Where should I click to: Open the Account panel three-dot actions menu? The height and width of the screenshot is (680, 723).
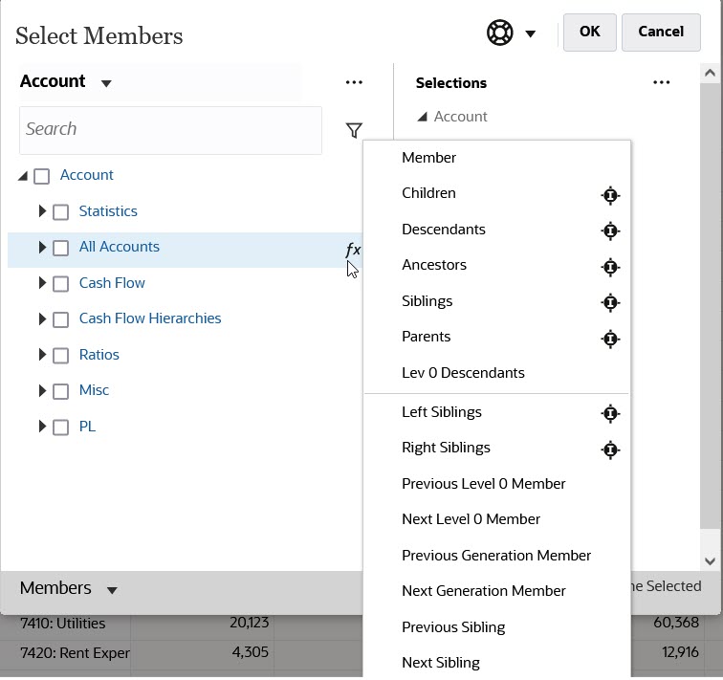coord(354,82)
